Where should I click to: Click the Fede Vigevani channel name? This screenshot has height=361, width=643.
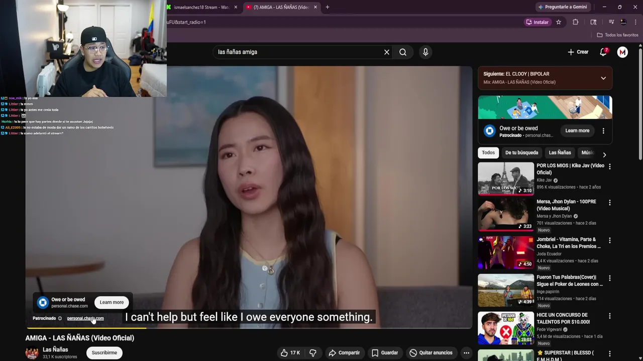point(550,329)
